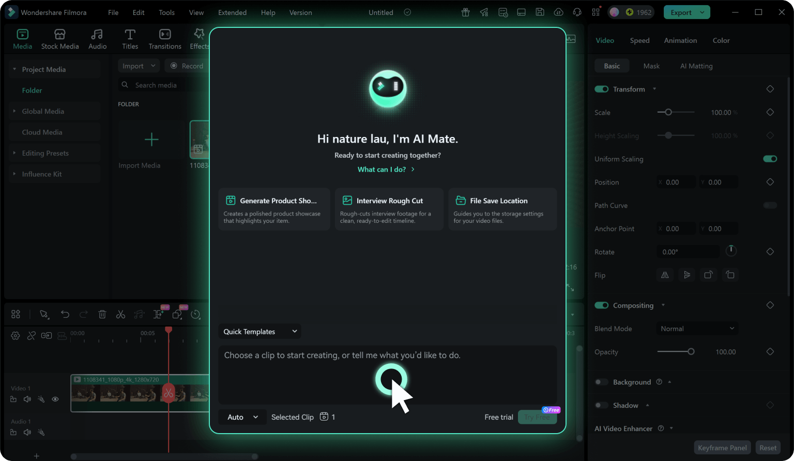Click the third icon in Flip row

click(x=708, y=275)
